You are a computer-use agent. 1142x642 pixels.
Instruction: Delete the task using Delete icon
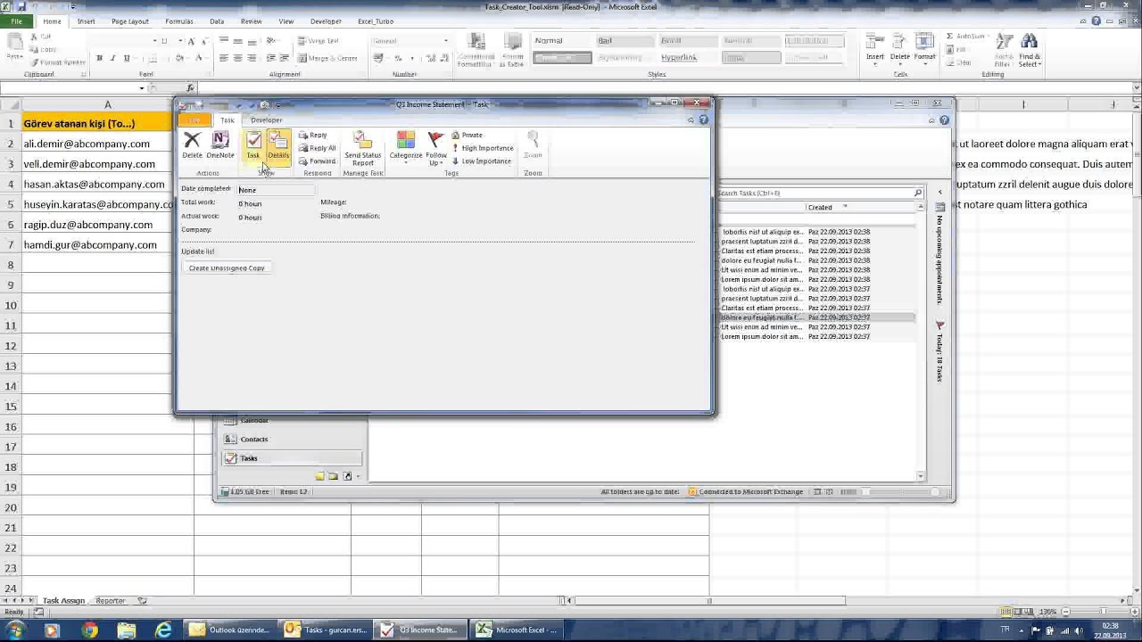click(192, 145)
